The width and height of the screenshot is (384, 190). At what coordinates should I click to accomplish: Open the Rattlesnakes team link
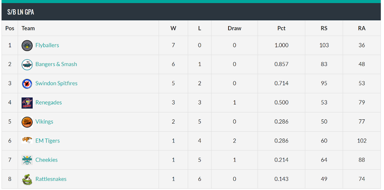tap(51, 179)
